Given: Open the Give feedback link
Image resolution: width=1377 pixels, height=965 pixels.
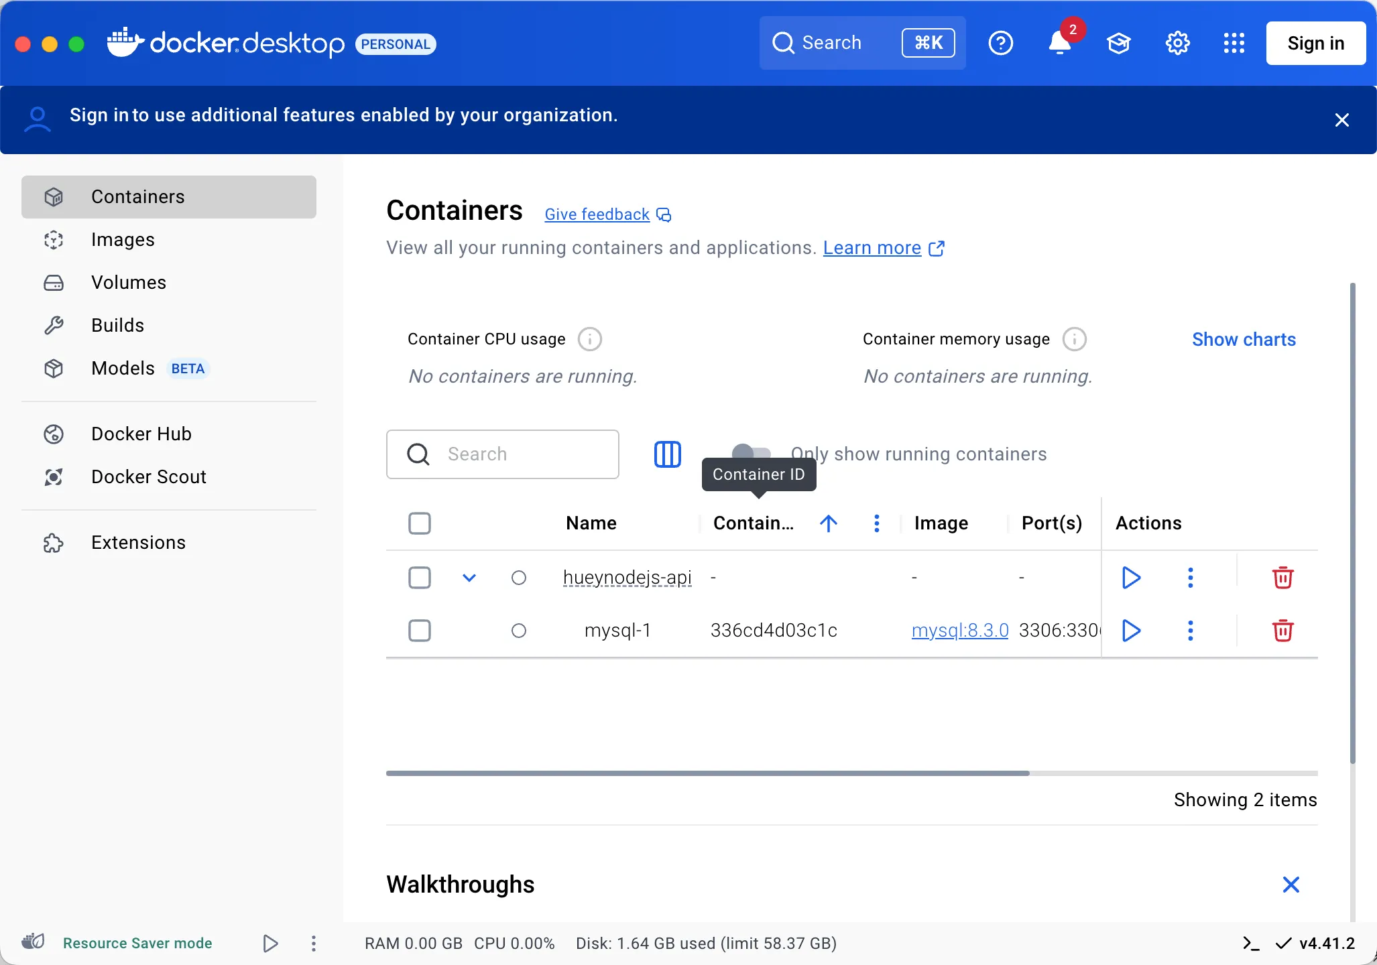Looking at the screenshot, I should 597,214.
